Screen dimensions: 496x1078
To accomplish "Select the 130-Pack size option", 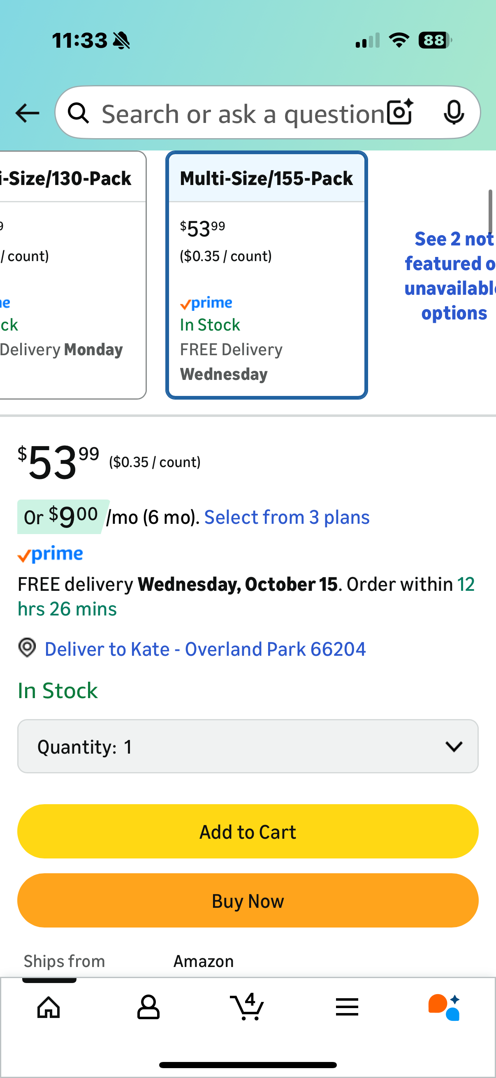I will (x=71, y=275).
